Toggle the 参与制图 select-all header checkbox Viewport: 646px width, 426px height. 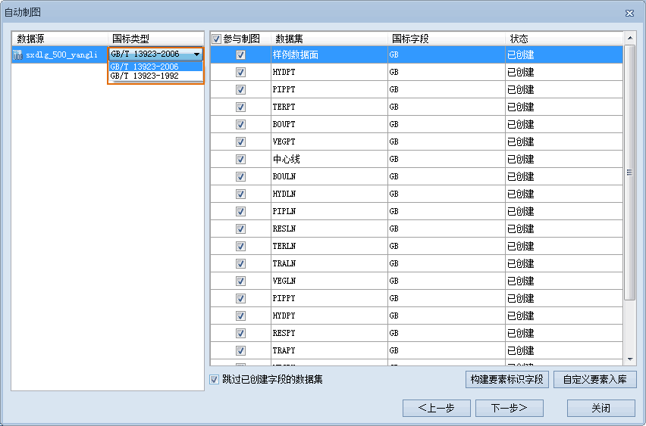coord(216,39)
